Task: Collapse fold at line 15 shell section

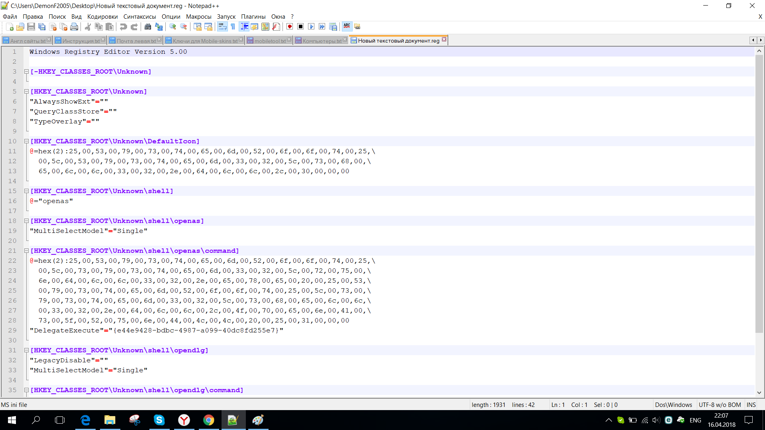Action: [26, 191]
